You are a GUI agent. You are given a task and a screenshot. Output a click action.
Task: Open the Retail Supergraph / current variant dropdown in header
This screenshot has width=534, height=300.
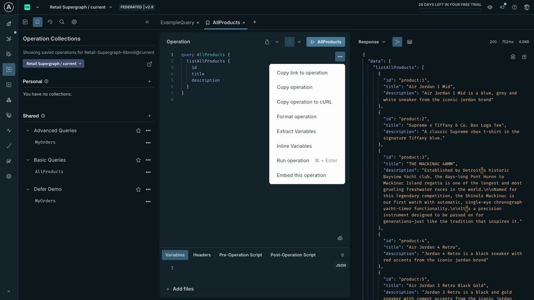[x=81, y=7]
